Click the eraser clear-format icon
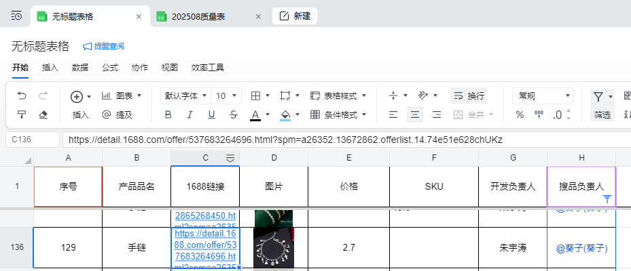 tap(43, 114)
